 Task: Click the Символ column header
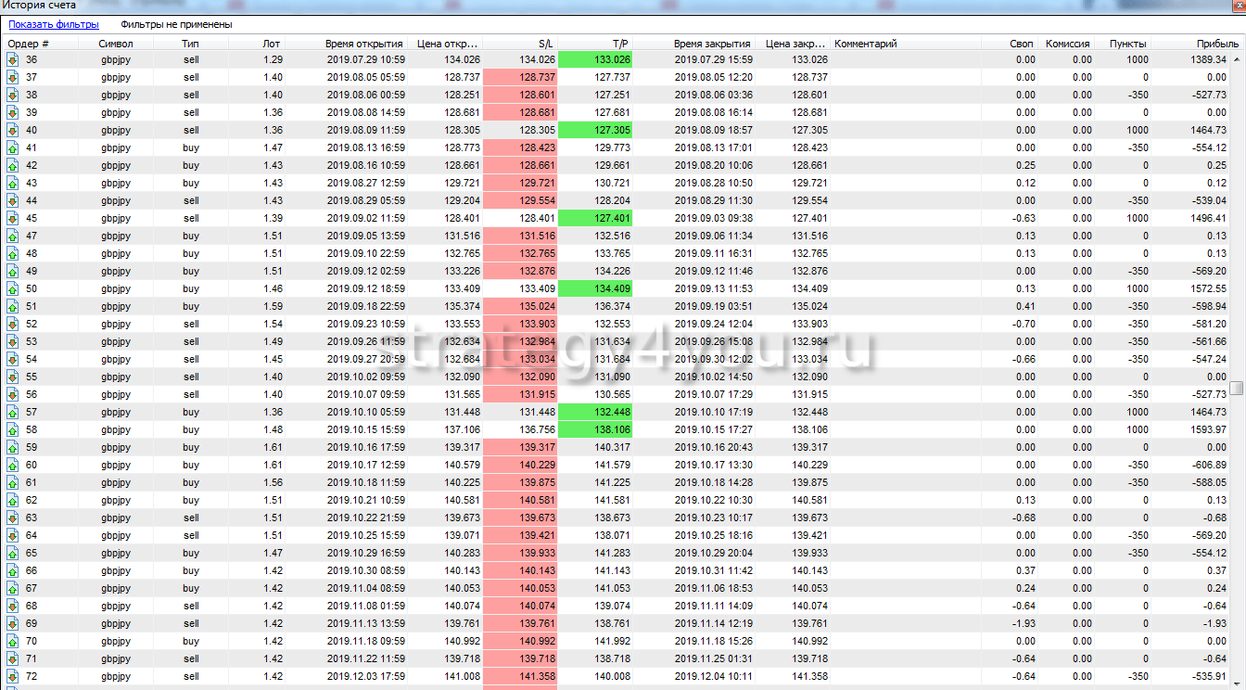click(x=116, y=44)
